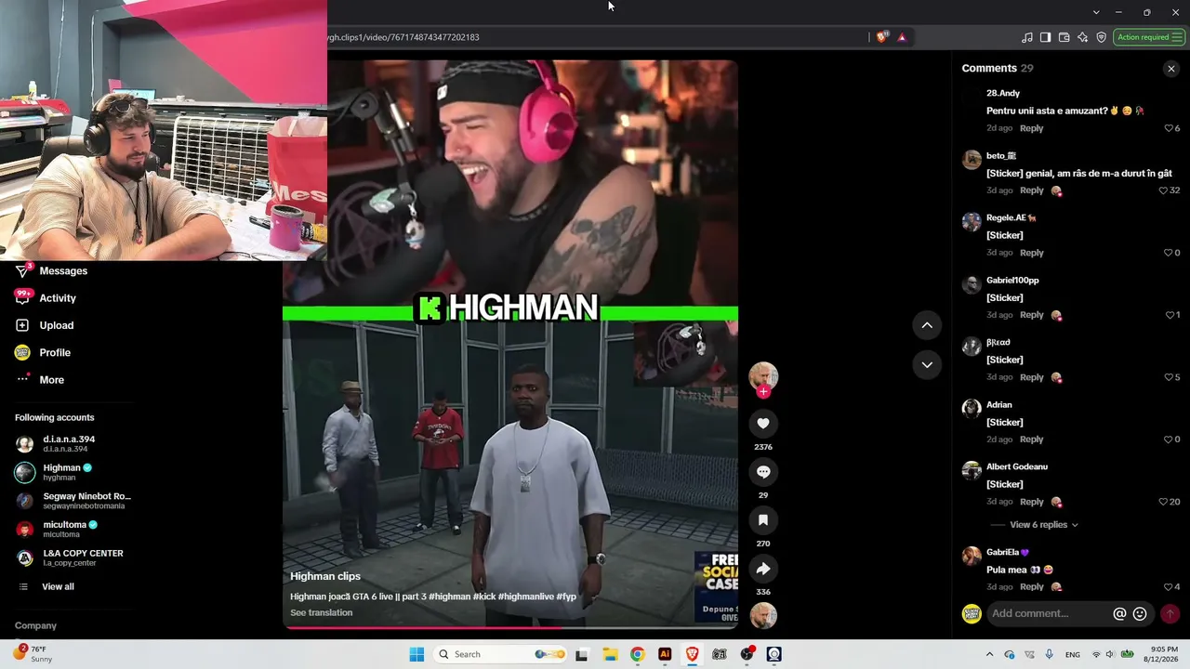The width and height of the screenshot is (1190, 669).
Task: Open Windows Start menu
Action: click(x=416, y=654)
